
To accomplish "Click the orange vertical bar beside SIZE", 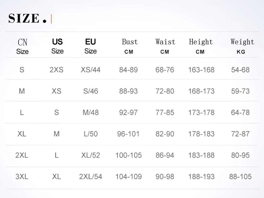I will click(51, 19).
